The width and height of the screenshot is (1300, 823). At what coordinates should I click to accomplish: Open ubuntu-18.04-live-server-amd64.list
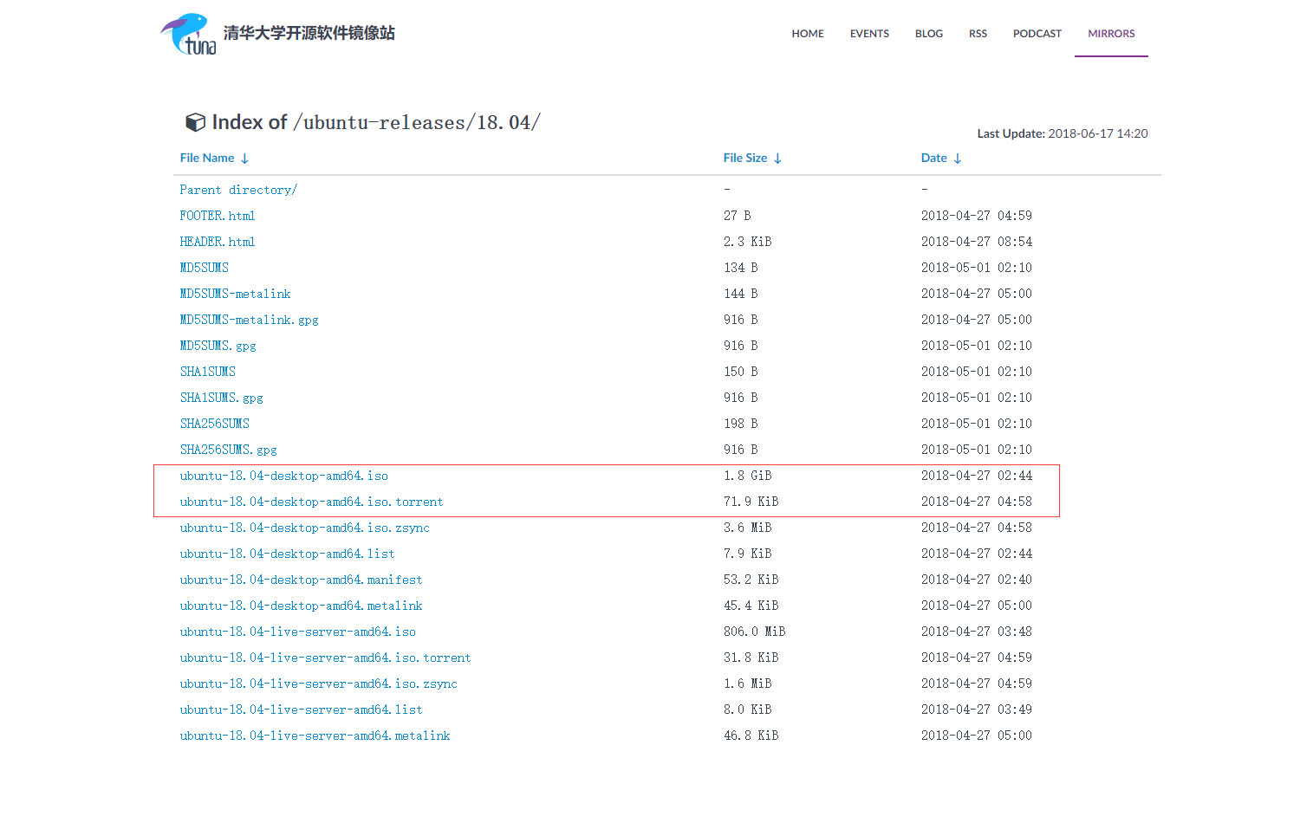301,710
